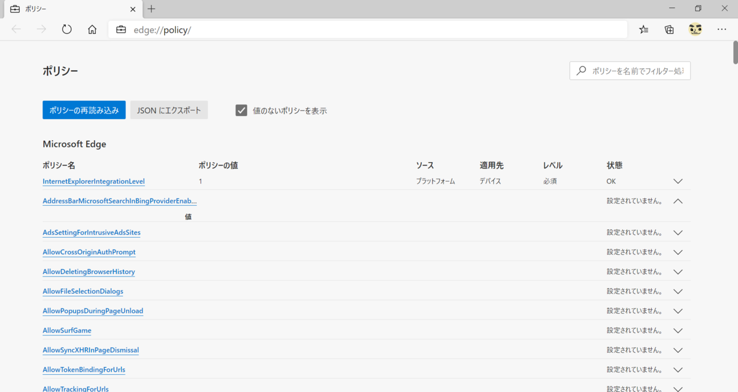
Task: Click the 値 label in expanded row
Action: point(188,216)
